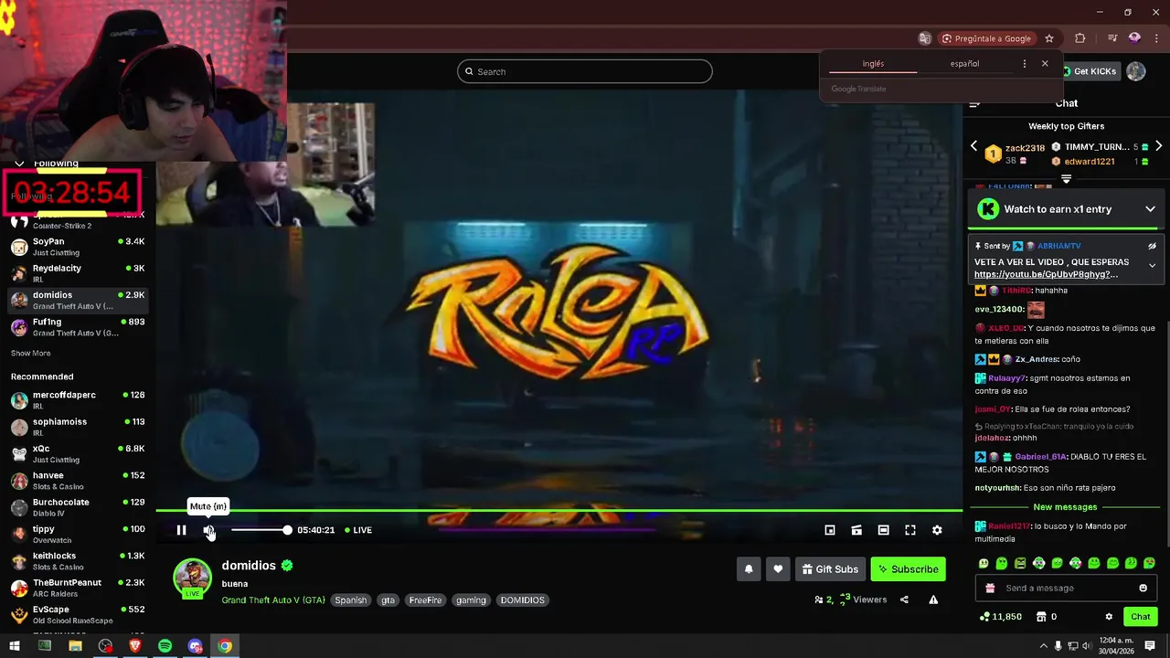
Task: Open Fuf1ng channel in sidebar
Action: click(76, 327)
